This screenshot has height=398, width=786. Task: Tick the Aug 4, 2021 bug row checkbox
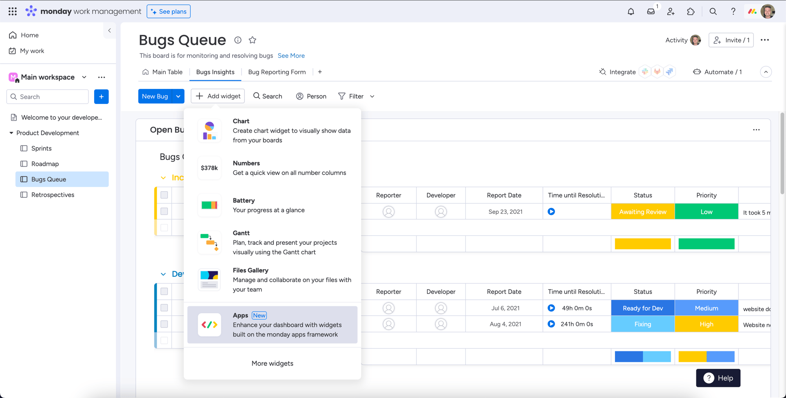tap(164, 324)
